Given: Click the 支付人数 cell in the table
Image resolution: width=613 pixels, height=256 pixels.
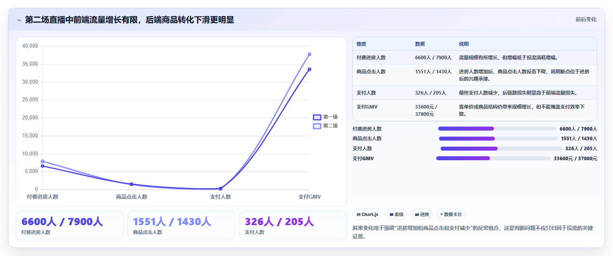Looking at the screenshot, I should [366, 93].
